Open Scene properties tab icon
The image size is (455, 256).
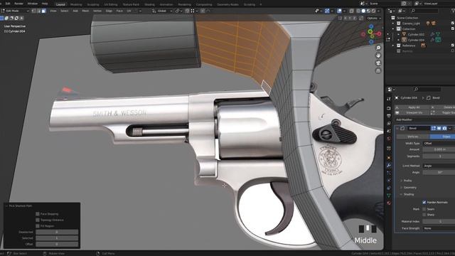389,131
